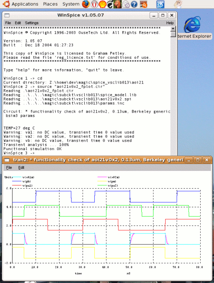Open the blue help question mark icon
This screenshot has height=283, width=214.
(134, 4)
